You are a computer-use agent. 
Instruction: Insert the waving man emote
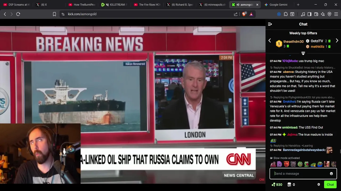point(273,164)
